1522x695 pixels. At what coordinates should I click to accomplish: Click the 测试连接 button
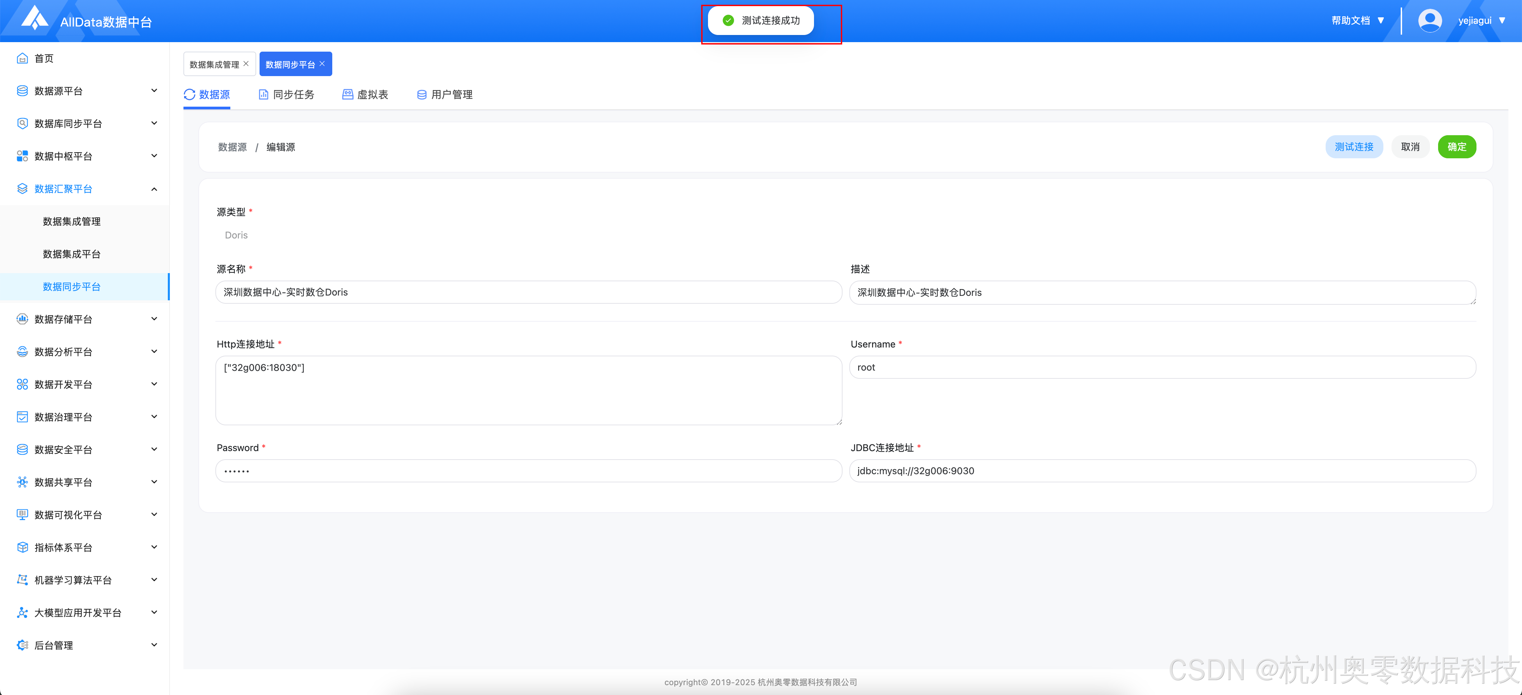(x=1353, y=146)
